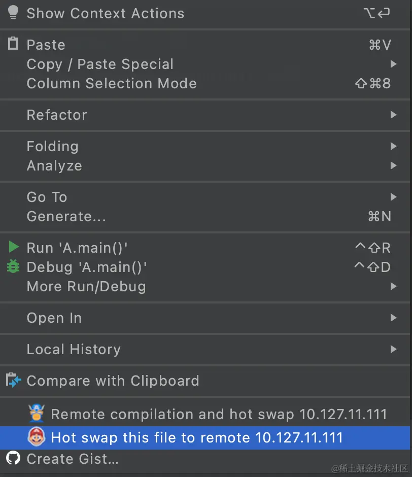Open Local History submenu
The image size is (412, 477).
pos(74,350)
